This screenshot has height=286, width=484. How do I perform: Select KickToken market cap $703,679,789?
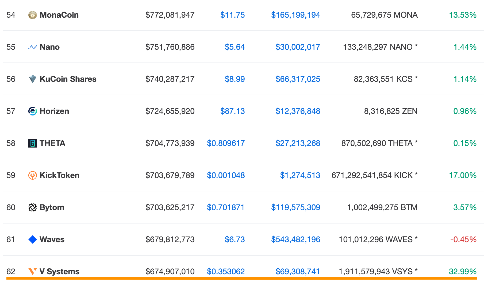tap(170, 175)
